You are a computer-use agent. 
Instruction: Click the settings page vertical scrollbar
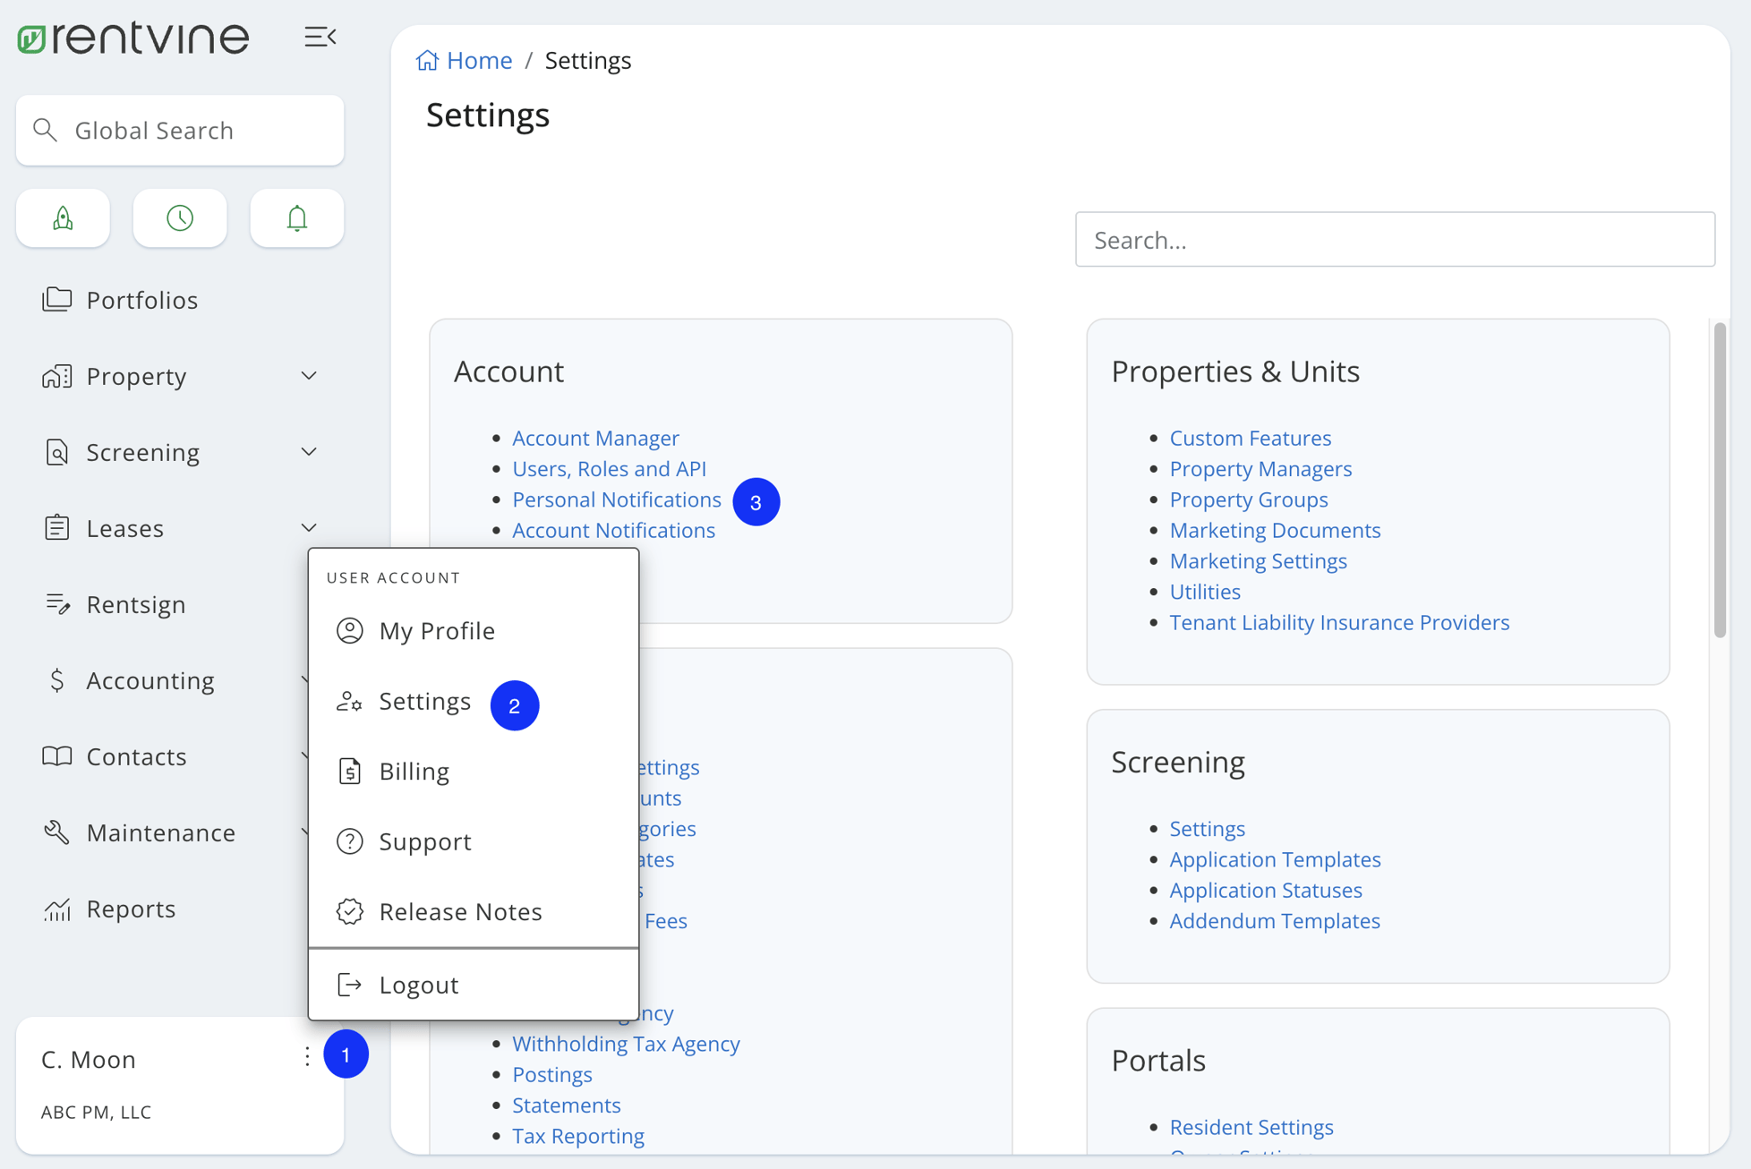tap(1719, 481)
